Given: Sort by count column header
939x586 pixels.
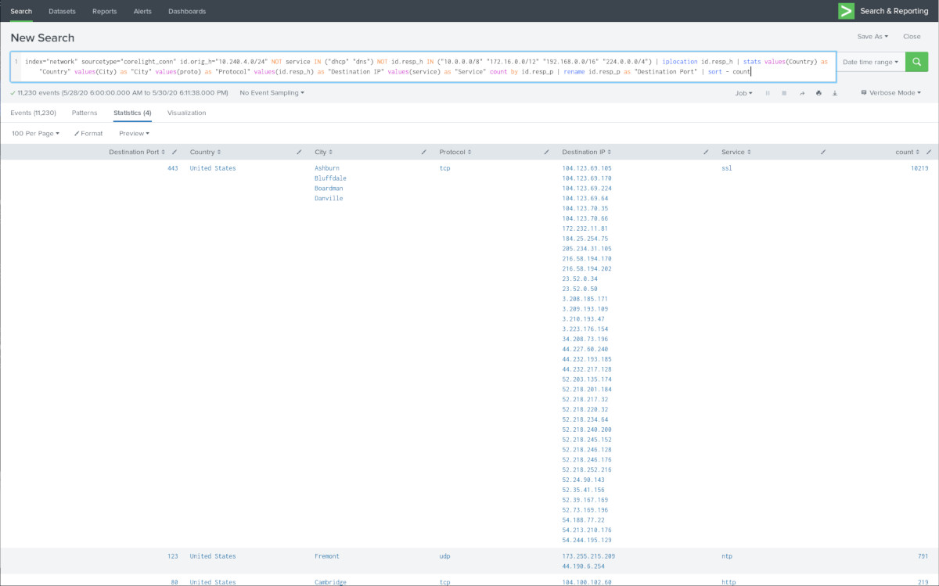Looking at the screenshot, I should click(908, 152).
